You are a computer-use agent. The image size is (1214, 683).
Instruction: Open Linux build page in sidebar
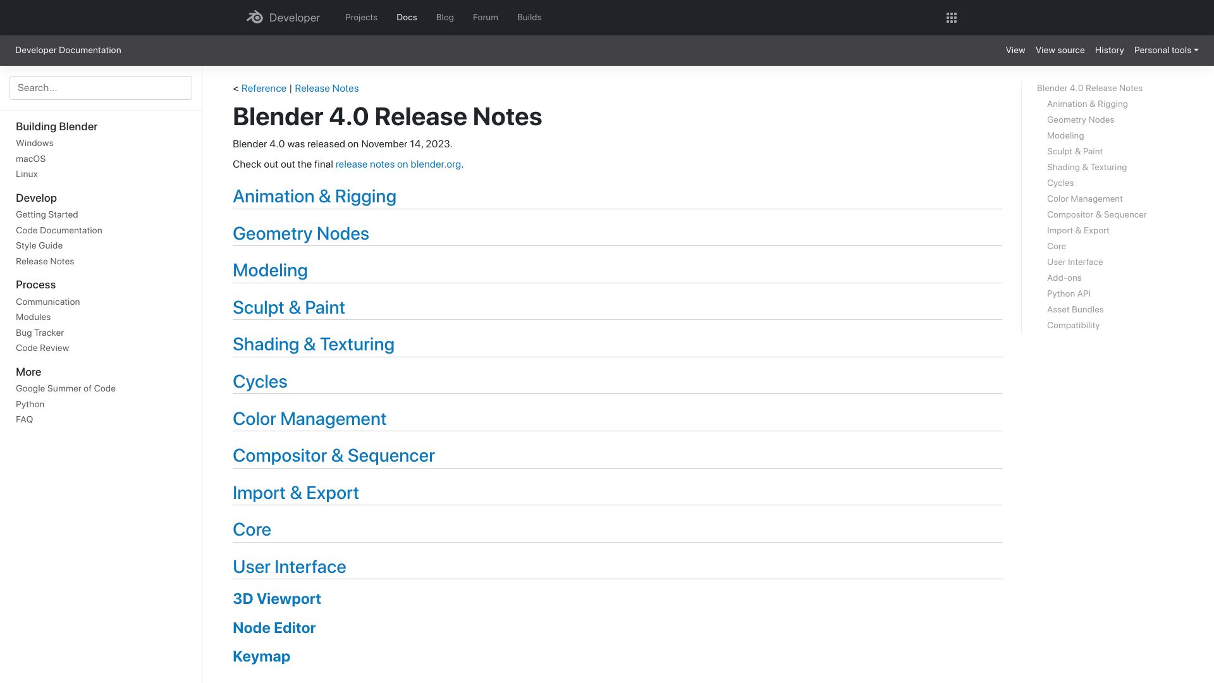[27, 174]
